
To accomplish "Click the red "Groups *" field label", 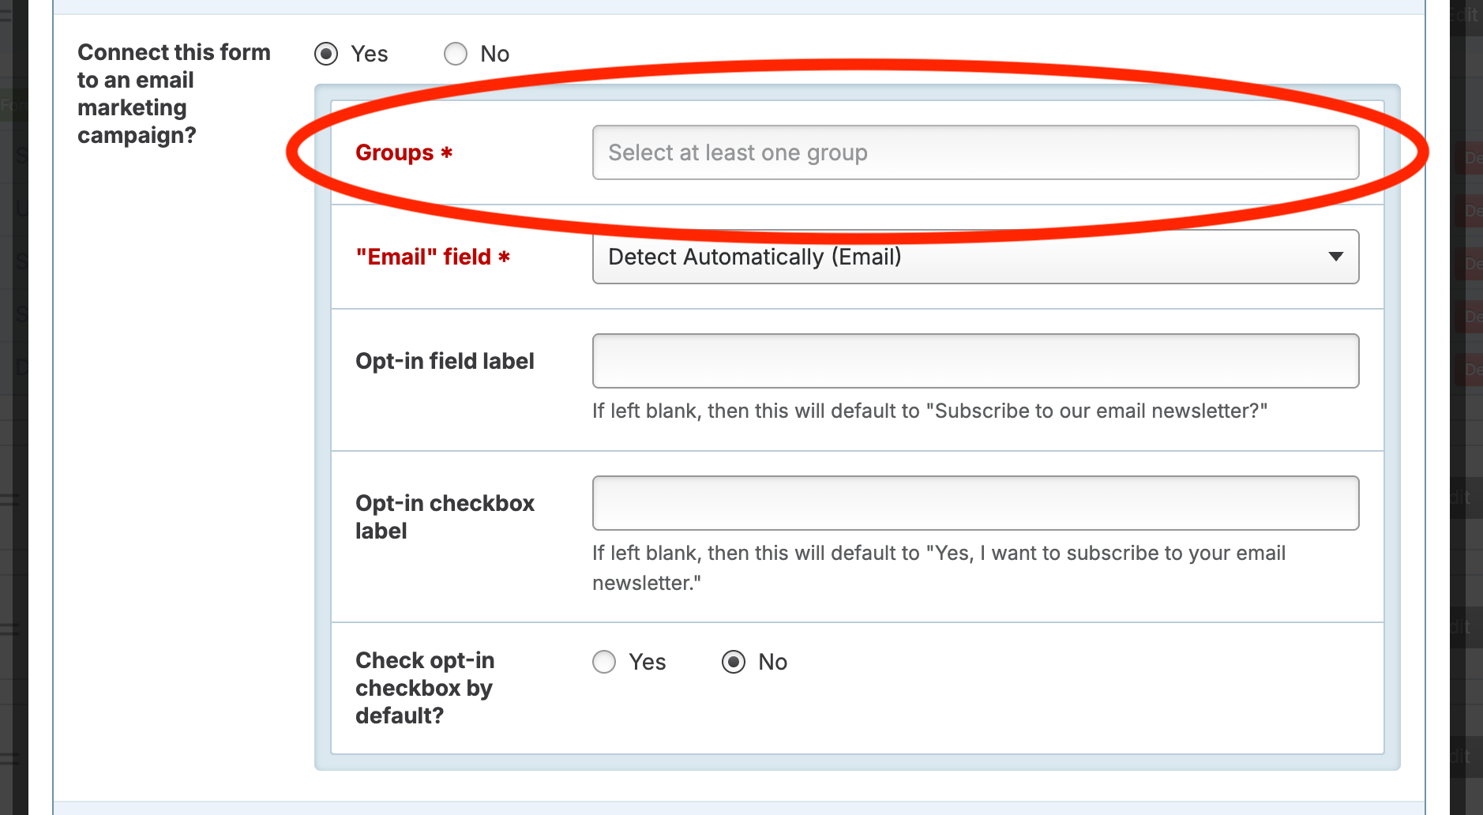I will (403, 152).
